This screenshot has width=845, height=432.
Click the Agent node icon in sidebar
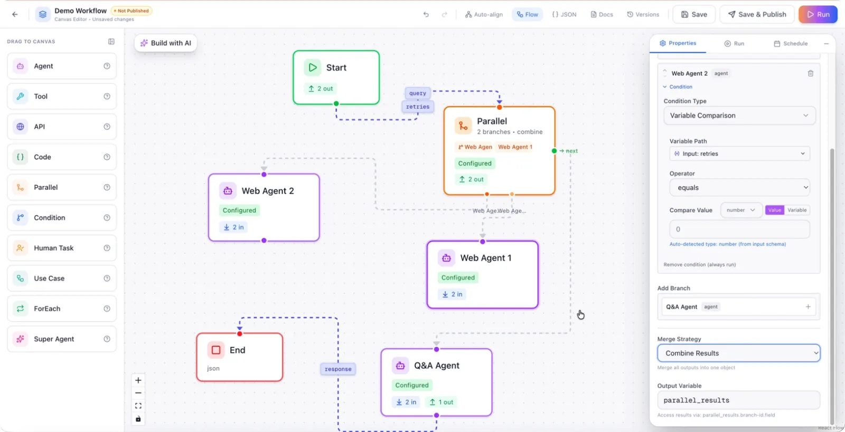(20, 66)
